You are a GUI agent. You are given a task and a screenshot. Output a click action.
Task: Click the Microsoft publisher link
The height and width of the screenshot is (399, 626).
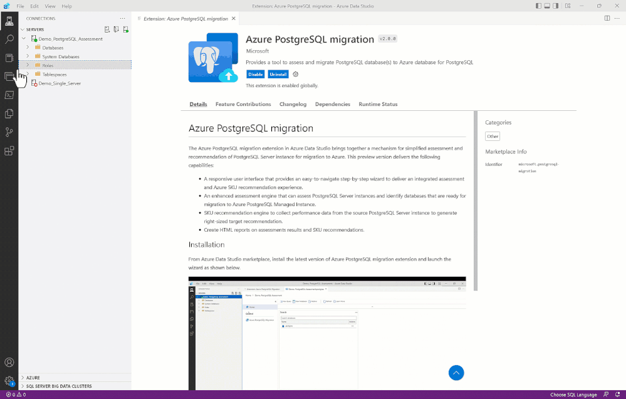(257, 51)
